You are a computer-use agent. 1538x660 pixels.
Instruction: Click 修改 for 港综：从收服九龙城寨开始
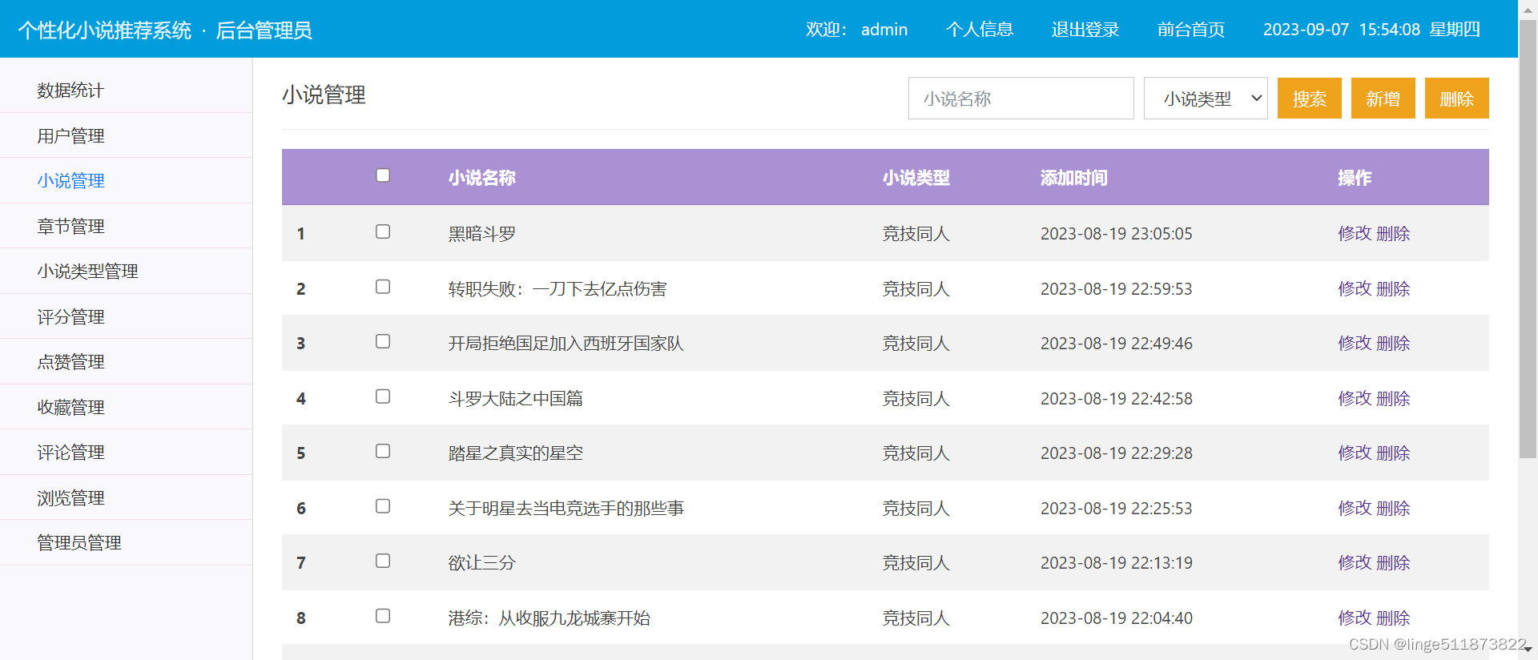click(x=1355, y=618)
